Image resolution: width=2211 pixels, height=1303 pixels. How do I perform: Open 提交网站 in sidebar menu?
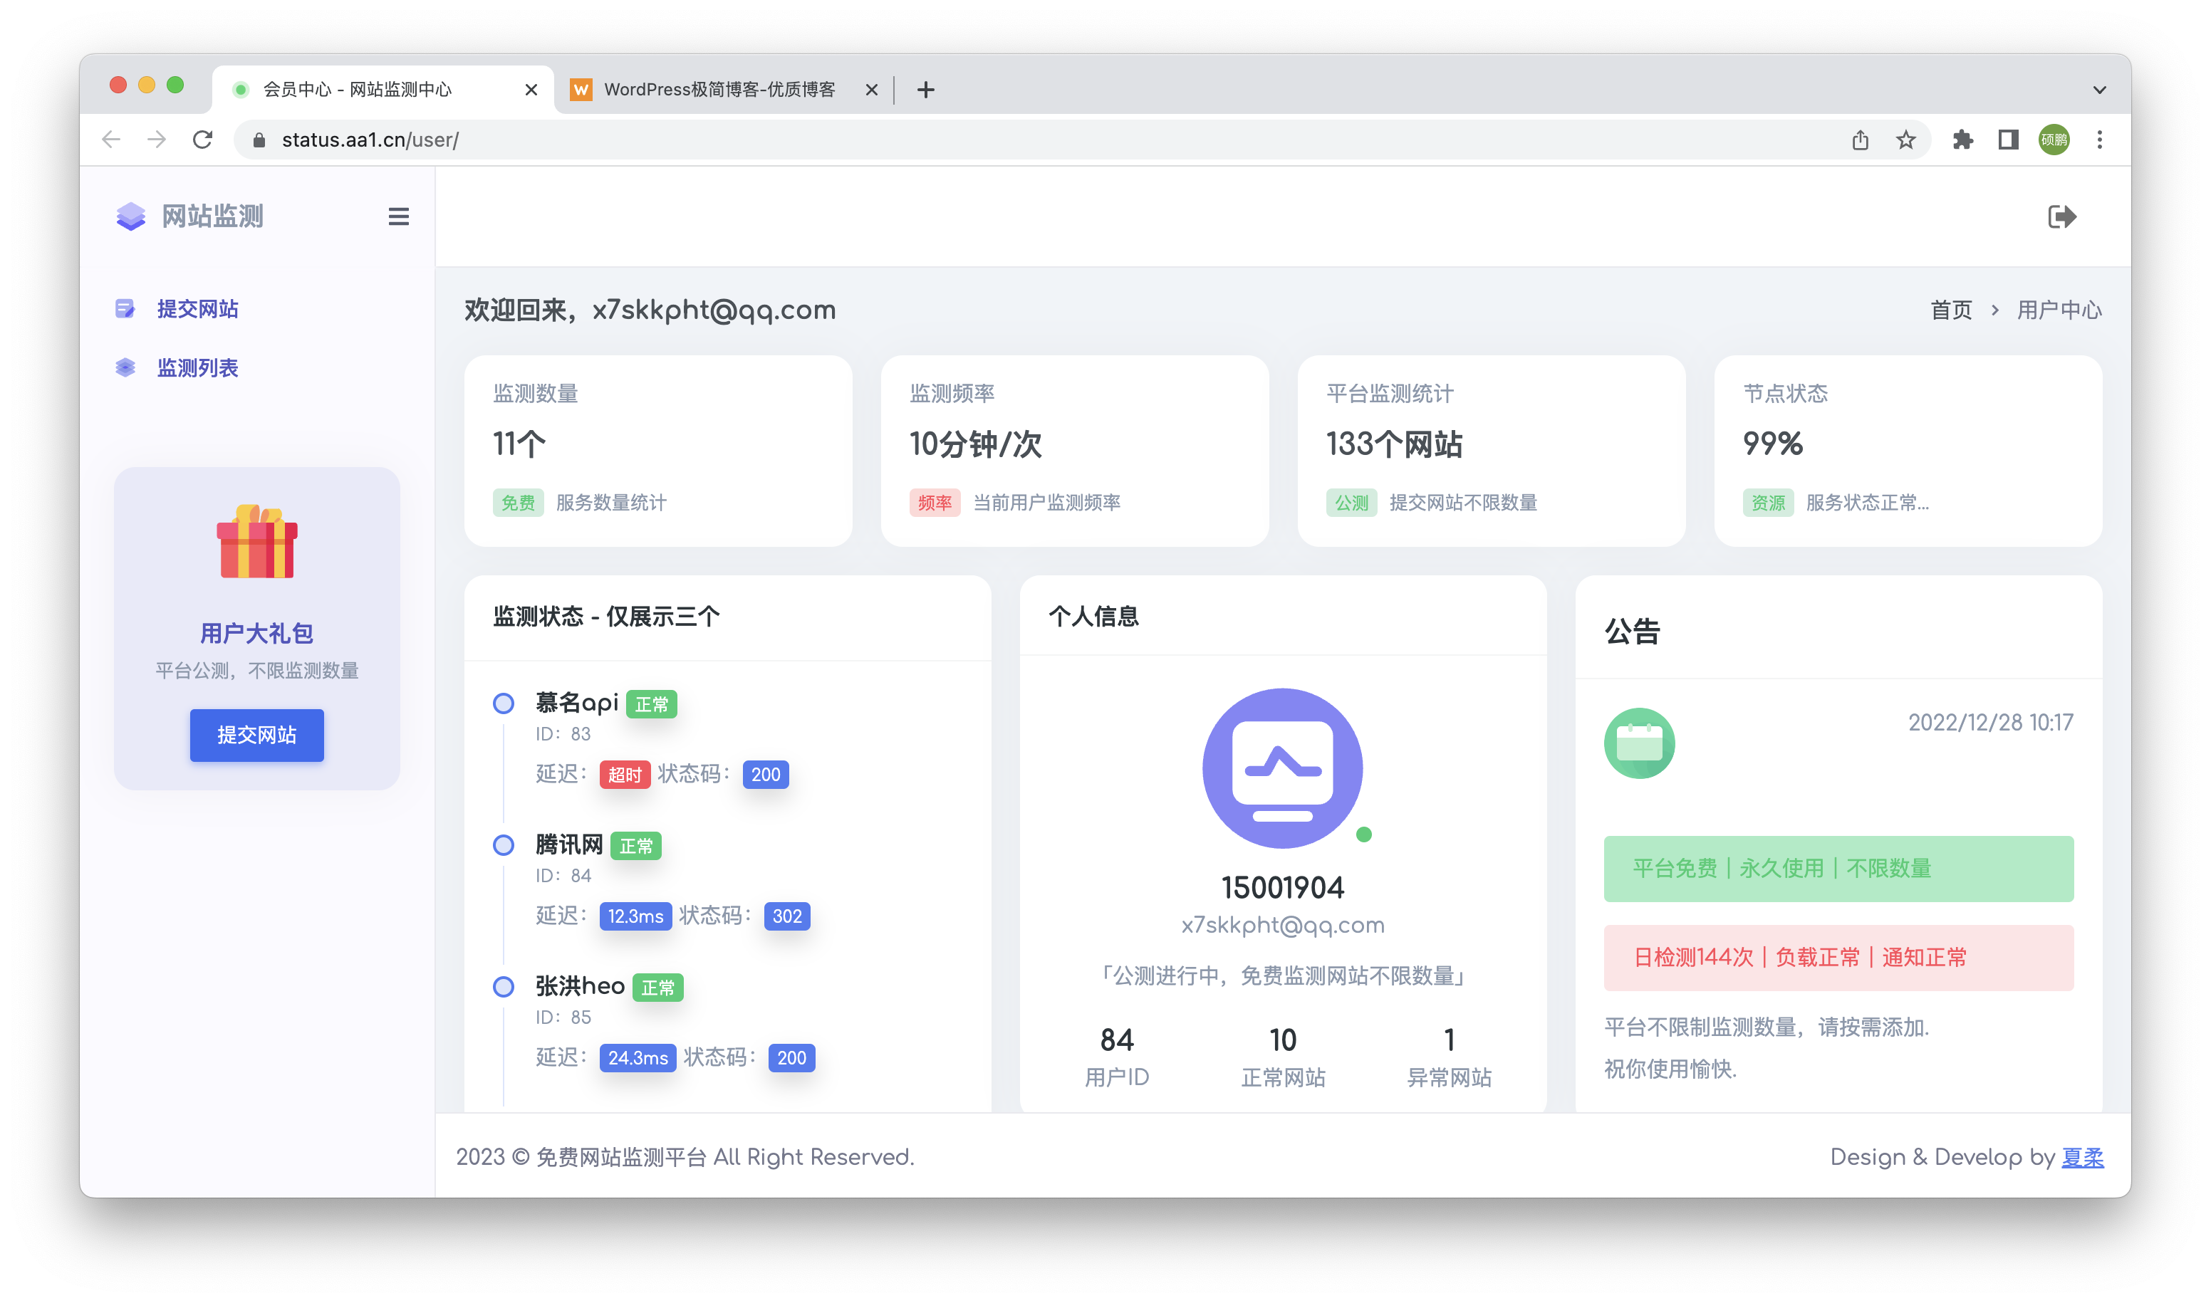click(x=197, y=308)
